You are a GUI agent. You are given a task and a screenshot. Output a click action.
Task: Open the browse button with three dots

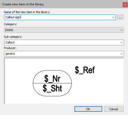pyautogui.click(x=120, y=17)
